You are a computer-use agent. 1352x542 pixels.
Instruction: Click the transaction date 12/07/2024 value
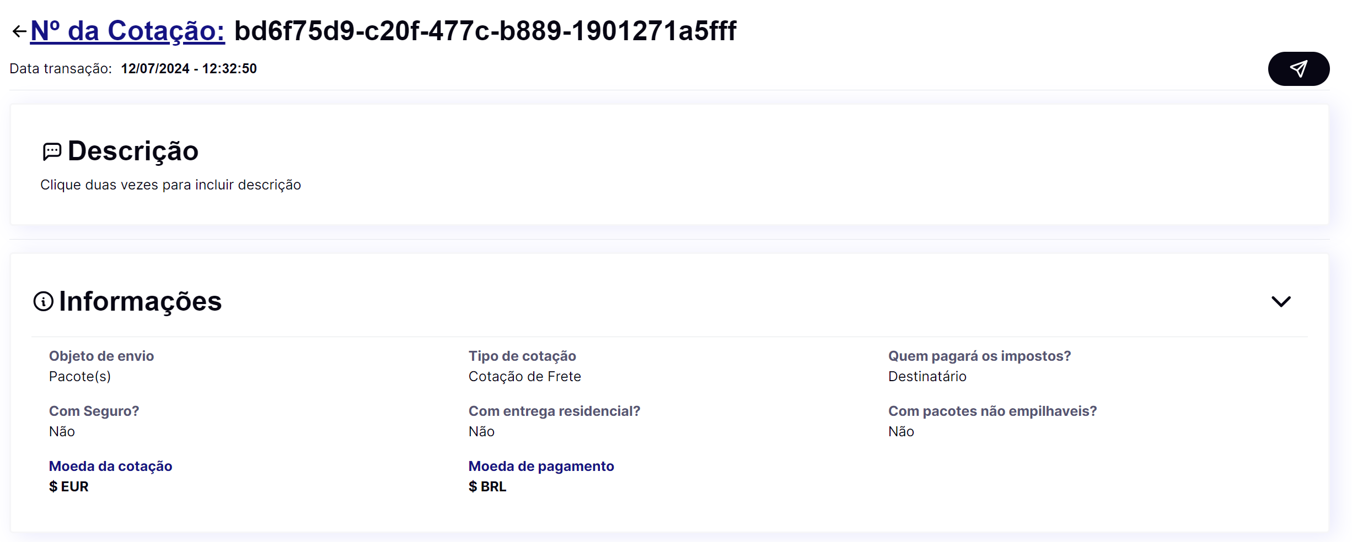coord(189,69)
